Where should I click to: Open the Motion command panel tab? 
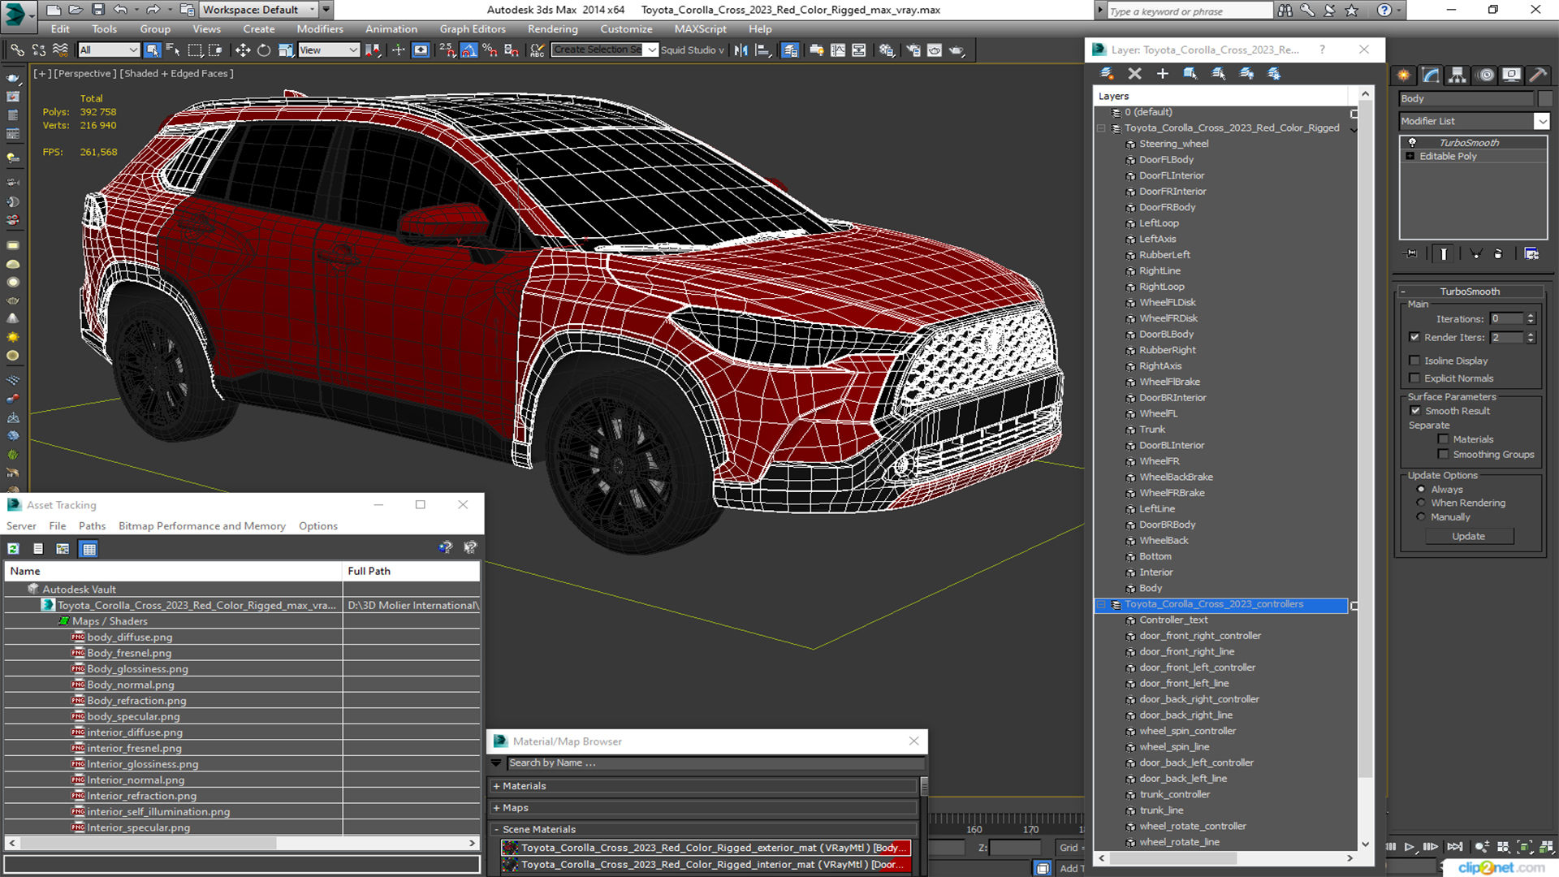[1485, 76]
